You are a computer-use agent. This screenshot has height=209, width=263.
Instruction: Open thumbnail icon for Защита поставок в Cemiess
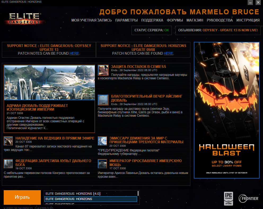coord(103,70)
